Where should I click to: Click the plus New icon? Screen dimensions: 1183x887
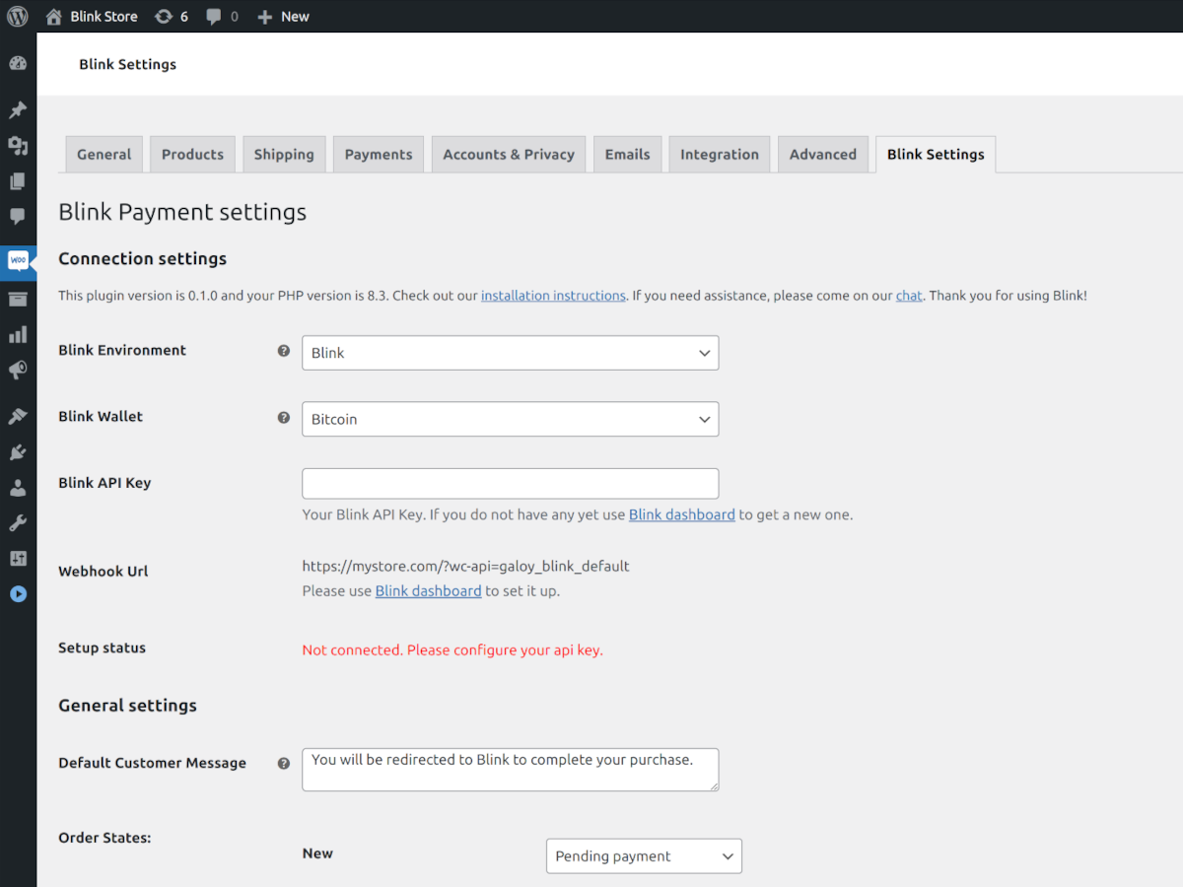(264, 17)
